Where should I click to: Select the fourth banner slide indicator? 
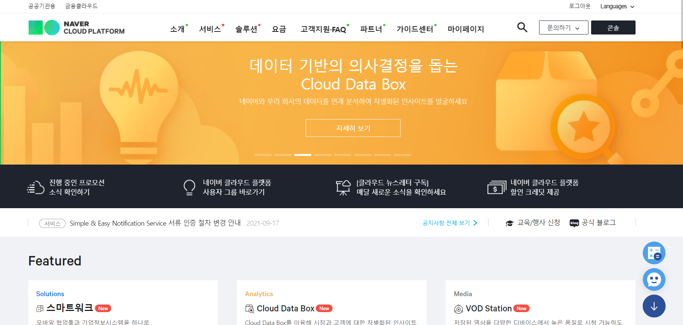323,155
